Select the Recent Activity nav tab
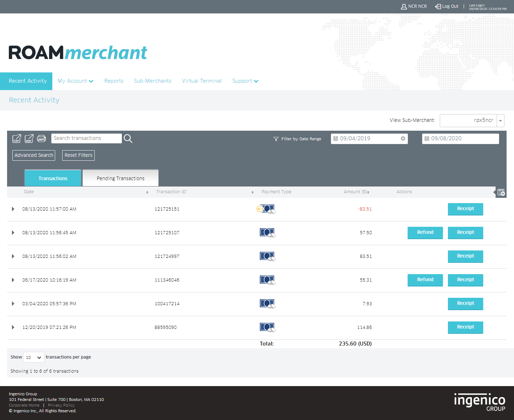514x420 pixels. pos(26,81)
